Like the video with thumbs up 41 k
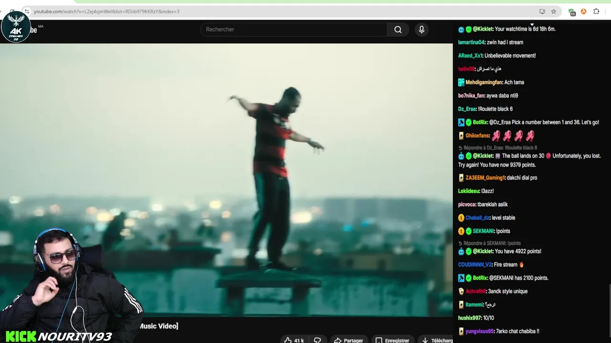The height and width of the screenshot is (343, 611). pyautogui.click(x=294, y=340)
